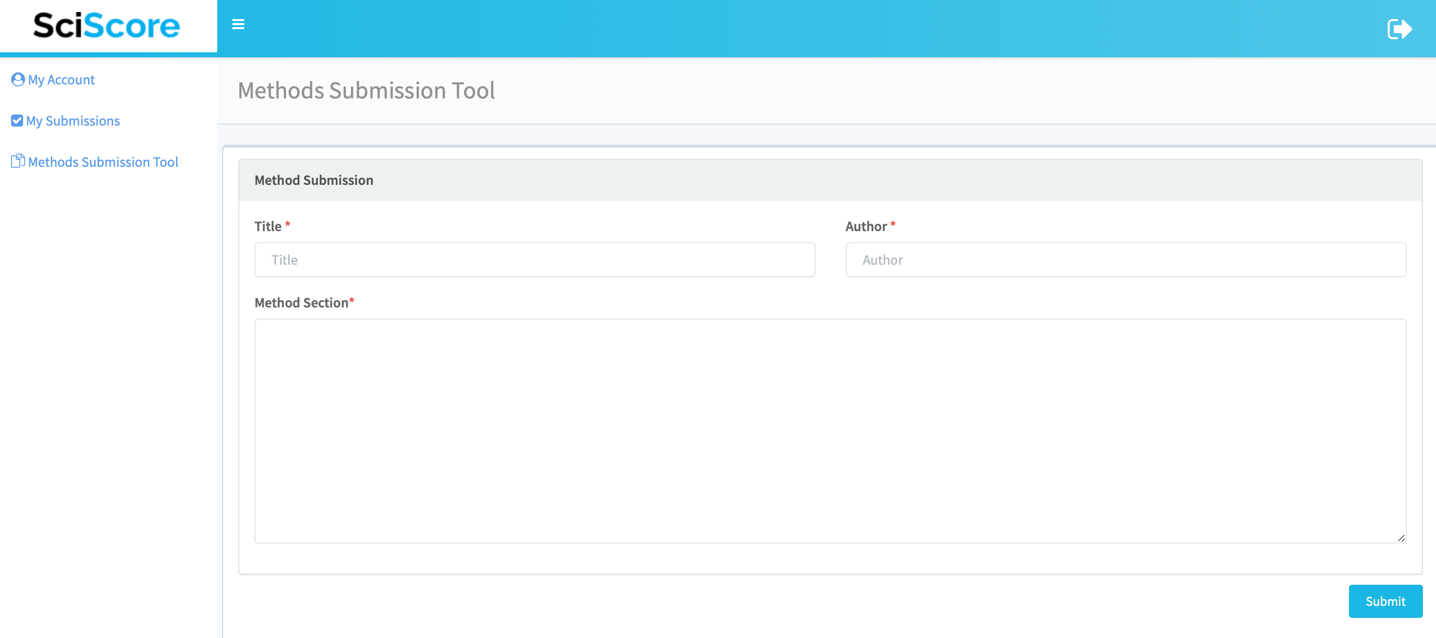Screen dimensions: 1436x638
Task: Click the Methods Submission Tool page heading
Action: [366, 90]
